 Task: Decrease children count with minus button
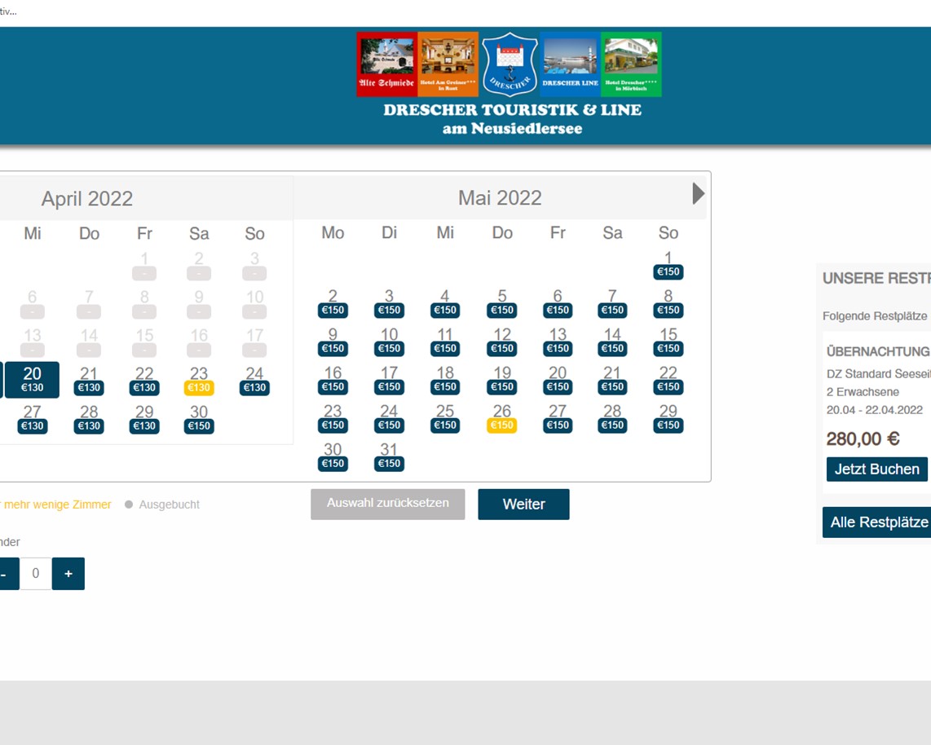click(x=5, y=574)
